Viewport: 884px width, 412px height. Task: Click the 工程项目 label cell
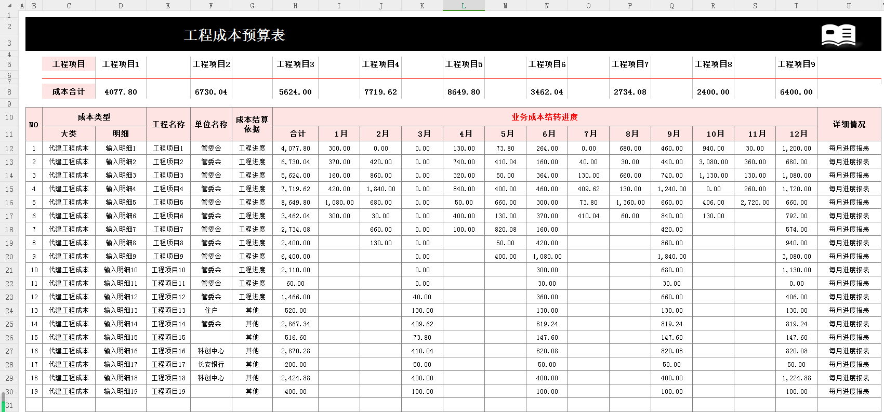pyautogui.click(x=69, y=64)
